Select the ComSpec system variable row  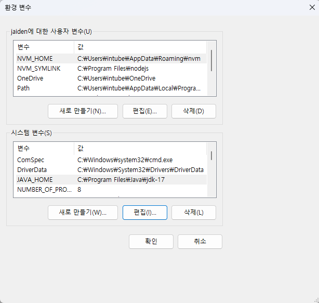click(x=111, y=160)
